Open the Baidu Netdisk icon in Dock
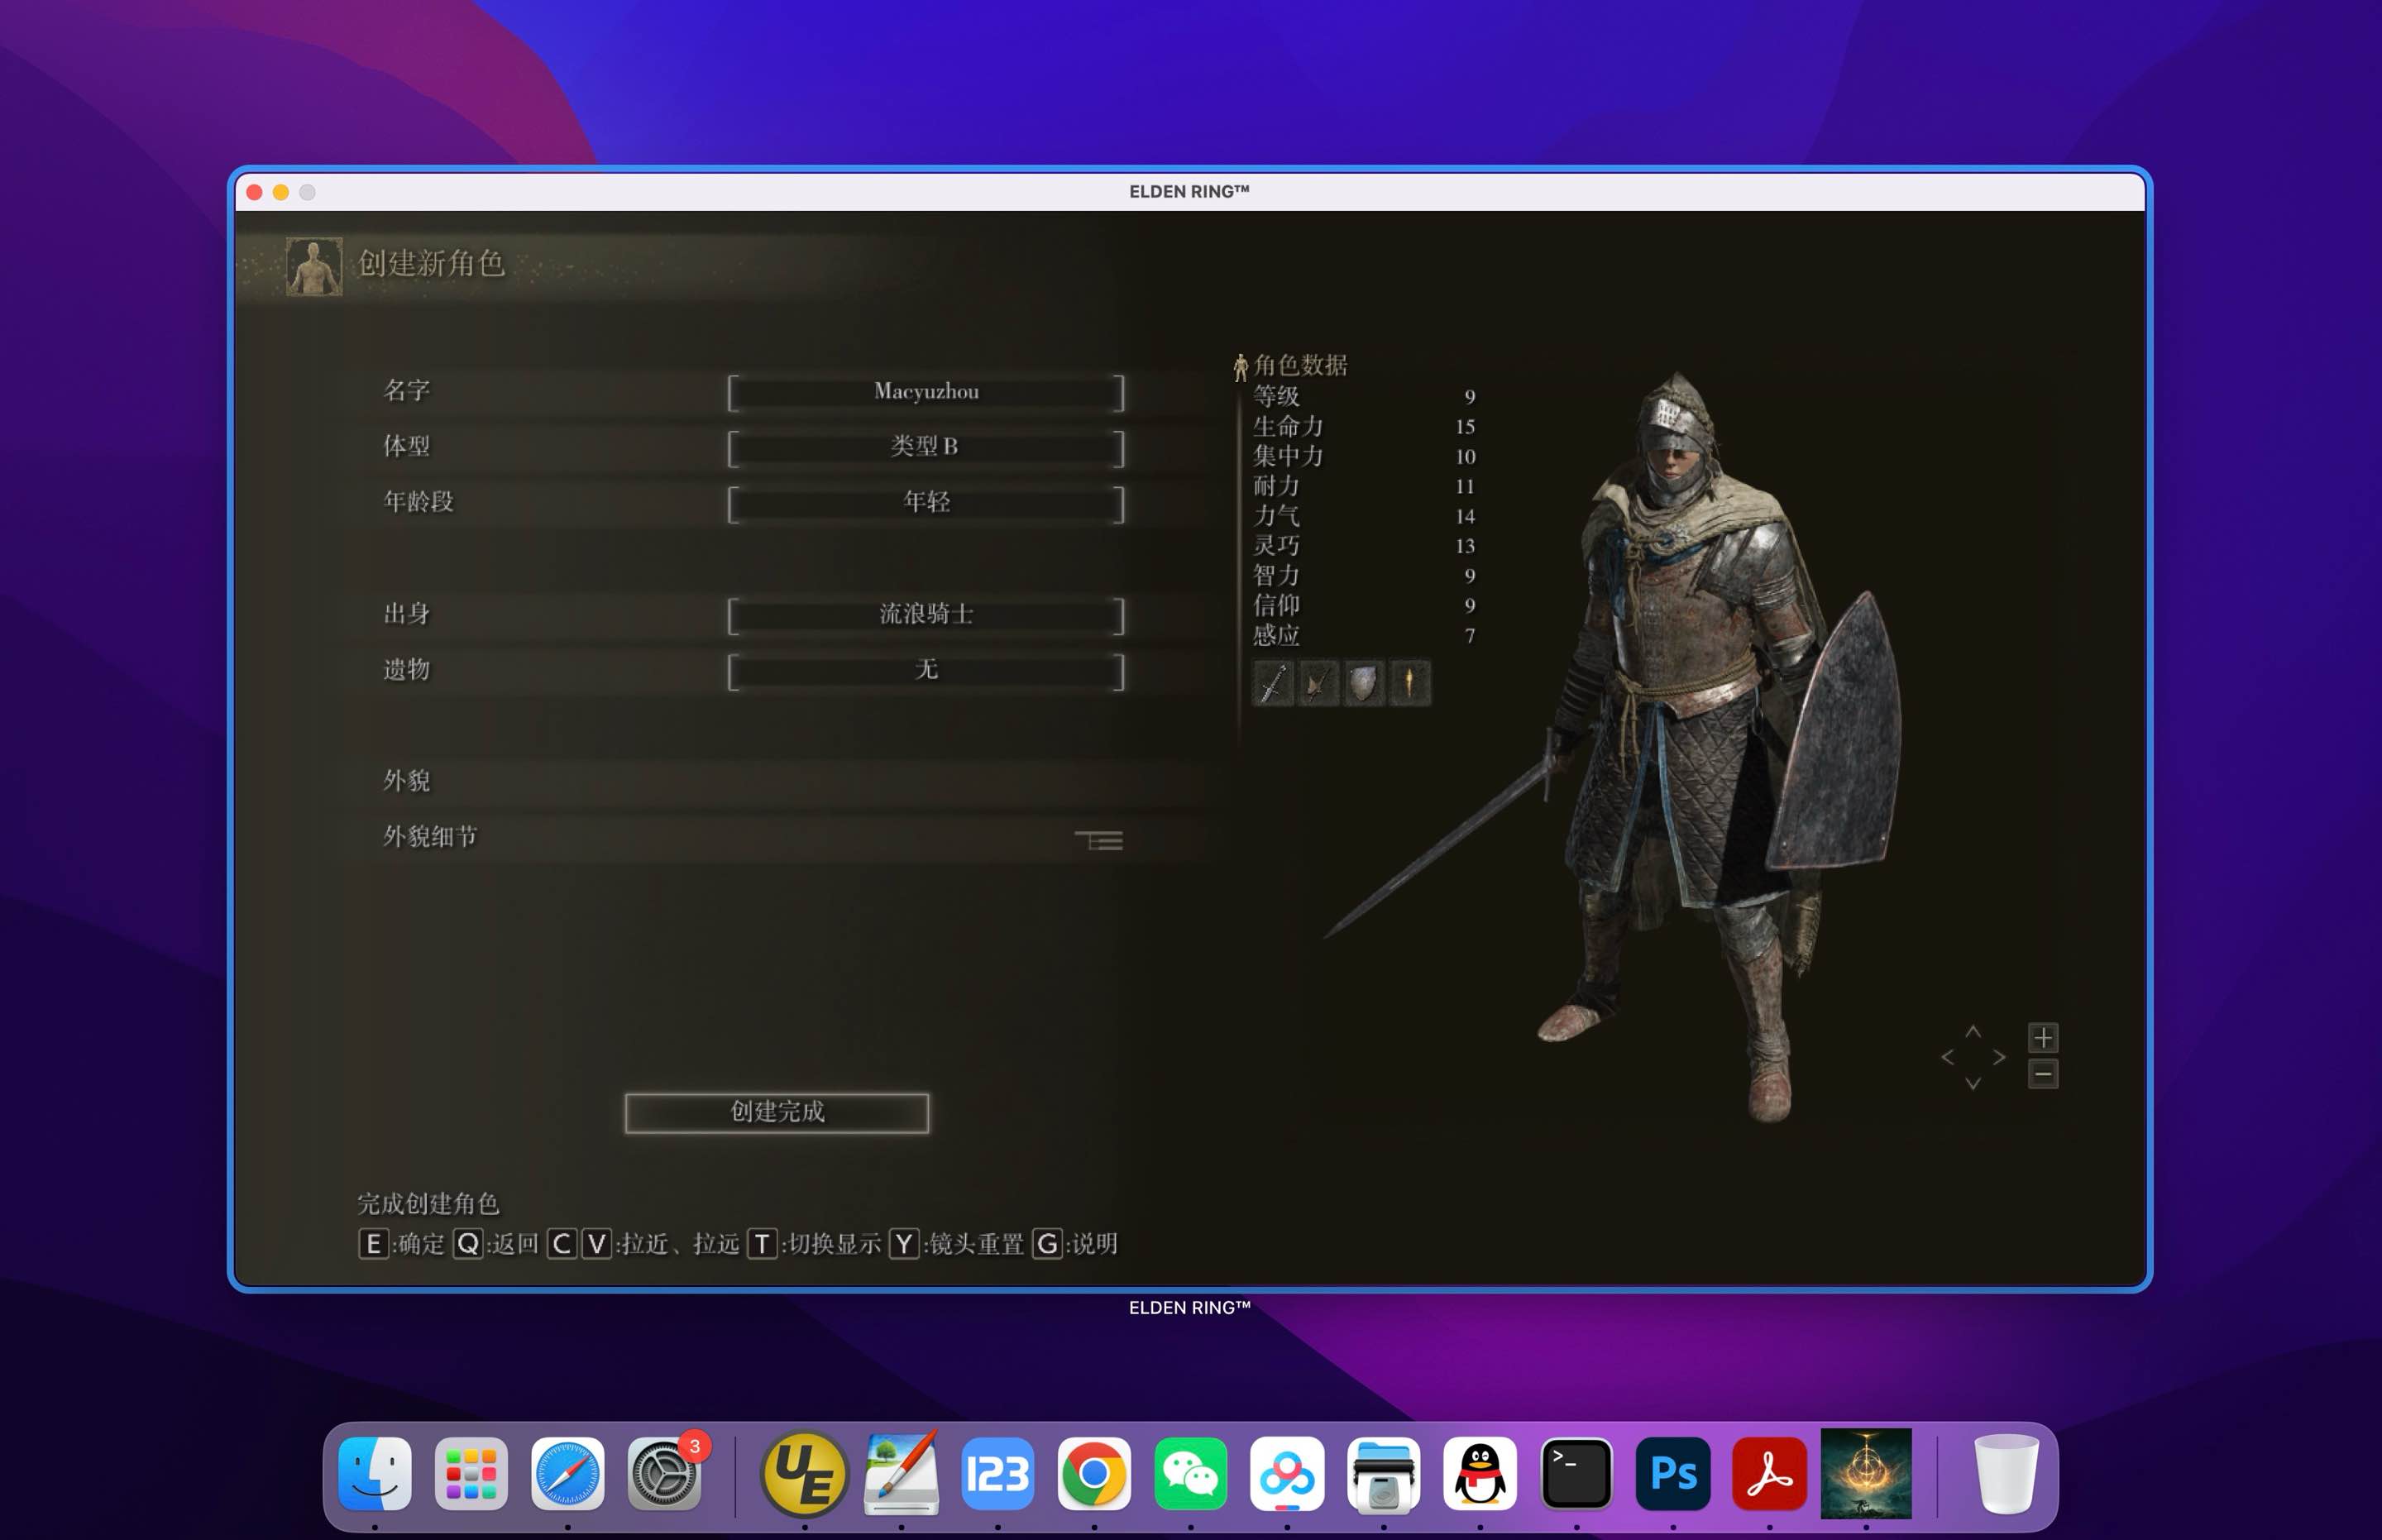 (x=1287, y=1474)
